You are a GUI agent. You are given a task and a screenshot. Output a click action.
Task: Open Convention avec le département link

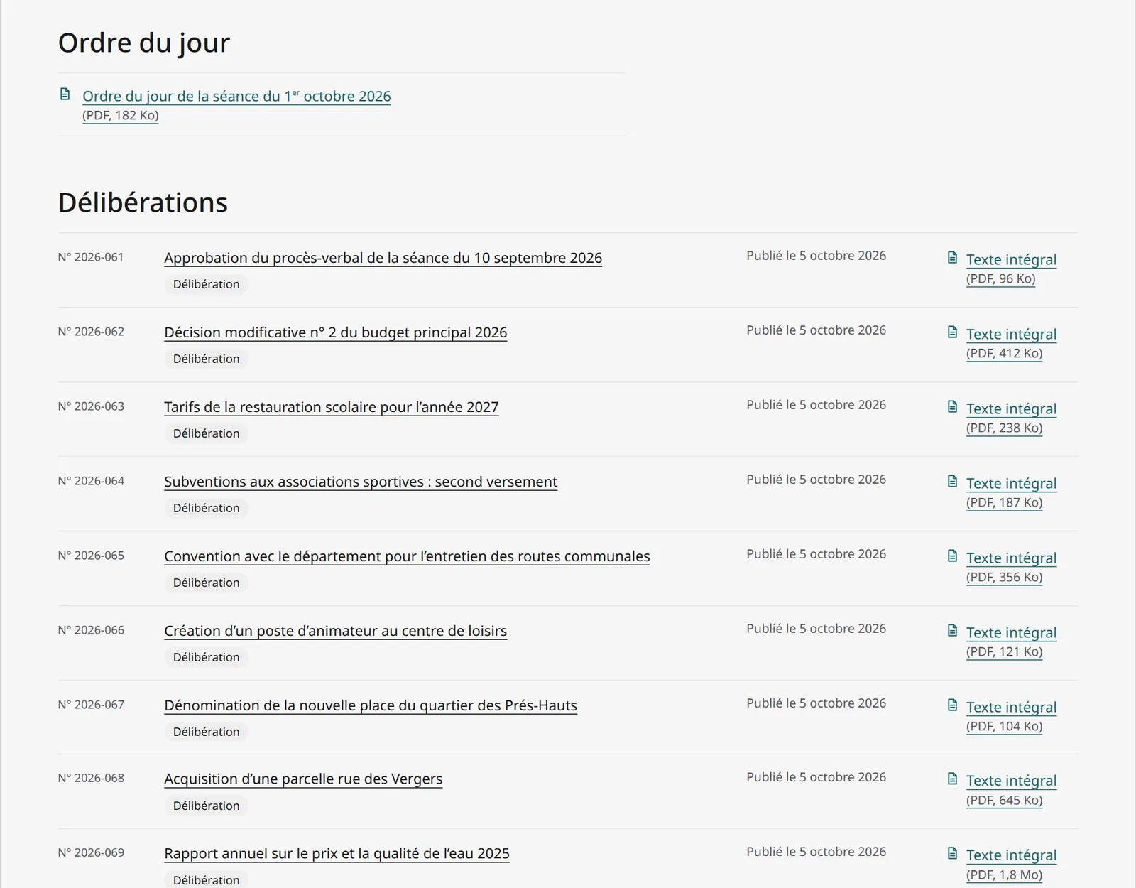coord(407,556)
